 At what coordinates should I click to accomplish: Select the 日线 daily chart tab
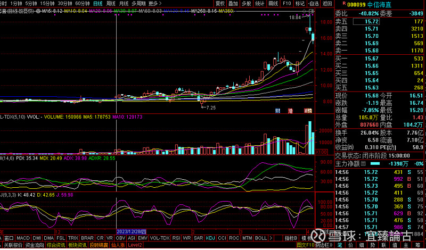tap(98, 4)
